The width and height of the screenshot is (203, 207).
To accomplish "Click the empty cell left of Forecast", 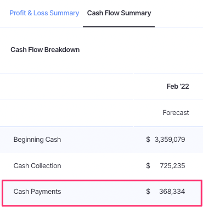I will coord(67,113).
